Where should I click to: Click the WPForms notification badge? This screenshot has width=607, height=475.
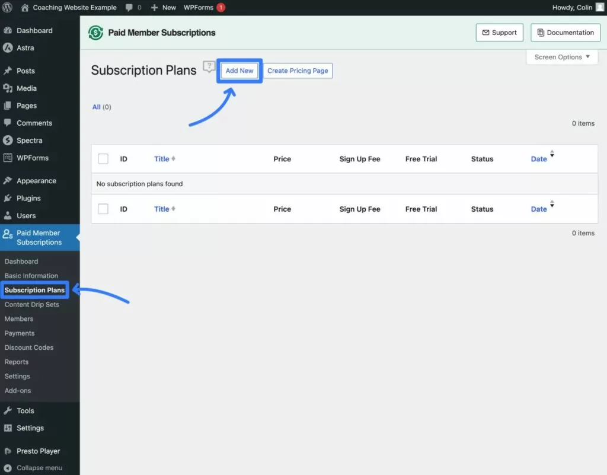click(221, 7)
